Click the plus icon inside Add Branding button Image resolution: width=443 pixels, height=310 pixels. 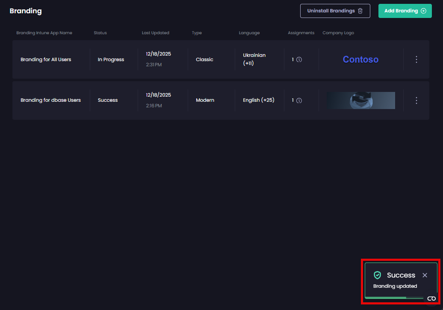423,11
